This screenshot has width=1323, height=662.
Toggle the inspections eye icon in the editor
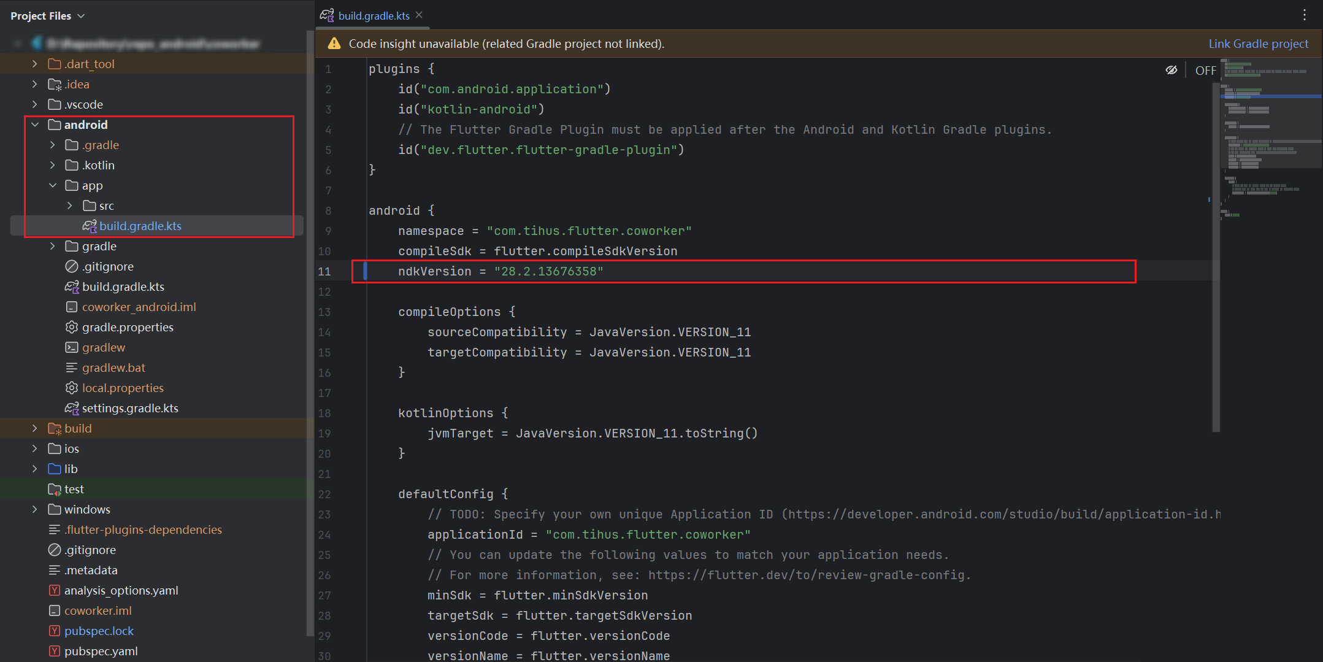point(1171,70)
